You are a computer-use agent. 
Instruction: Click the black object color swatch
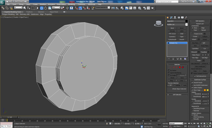[186, 21]
